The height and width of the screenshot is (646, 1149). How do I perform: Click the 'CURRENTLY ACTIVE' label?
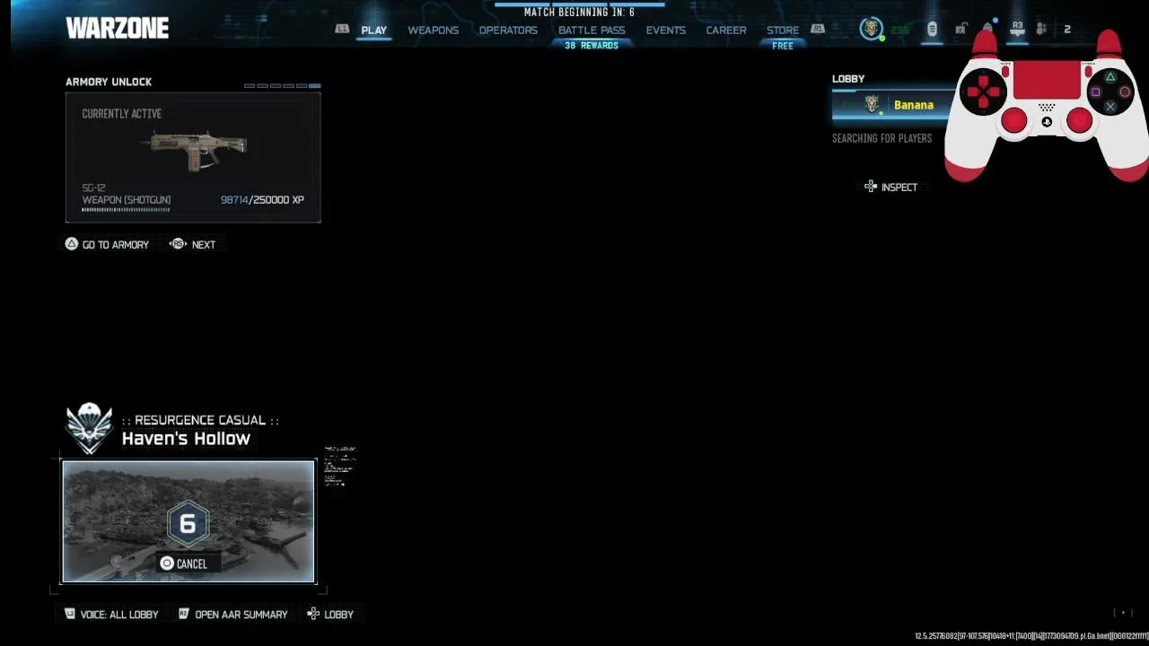pos(121,114)
